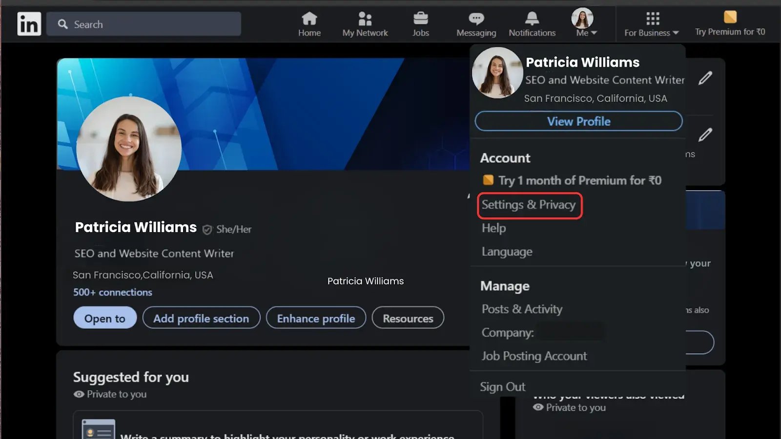This screenshot has height=439, width=781.
Task: Open the Messaging chat icon
Action: point(476,19)
